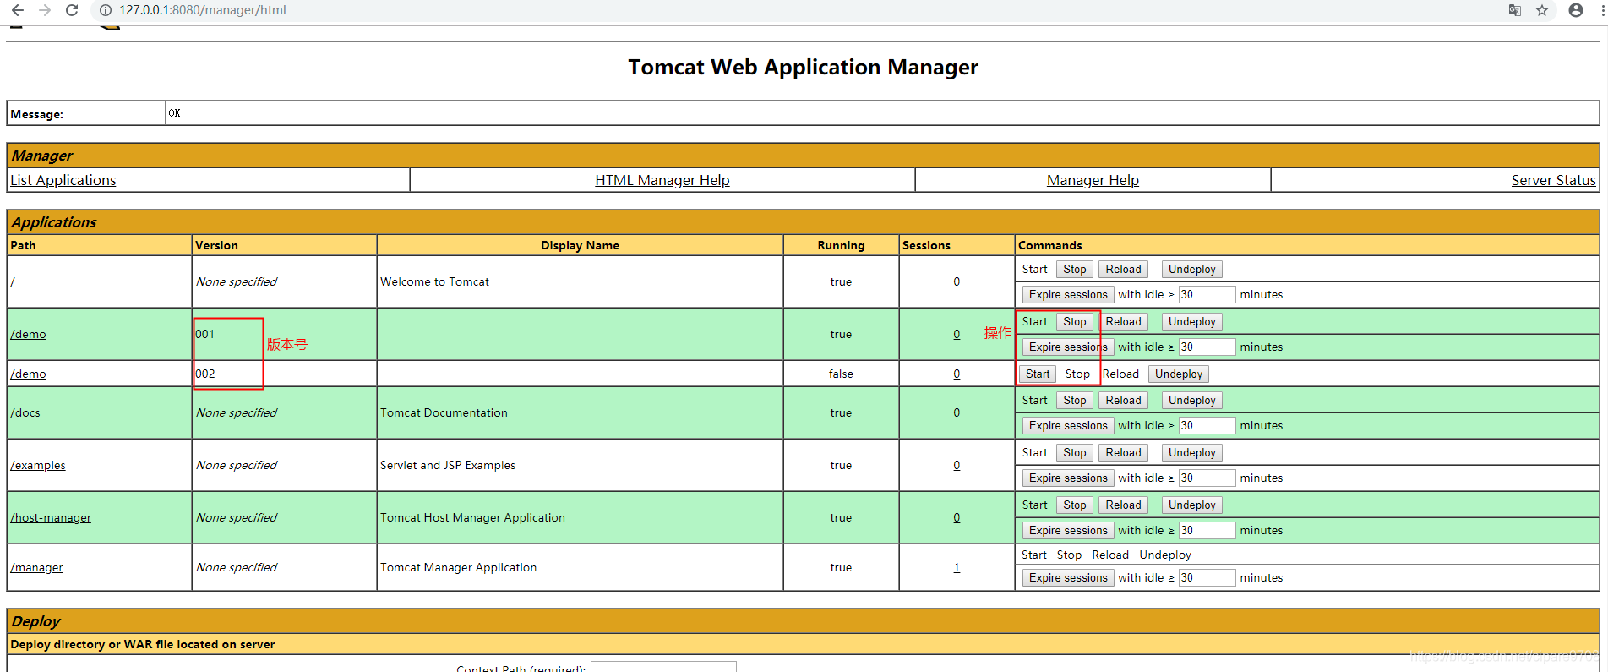Reload the /demo version 001 application
The width and height of the screenshot is (1608, 672).
pyautogui.click(x=1123, y=321)
